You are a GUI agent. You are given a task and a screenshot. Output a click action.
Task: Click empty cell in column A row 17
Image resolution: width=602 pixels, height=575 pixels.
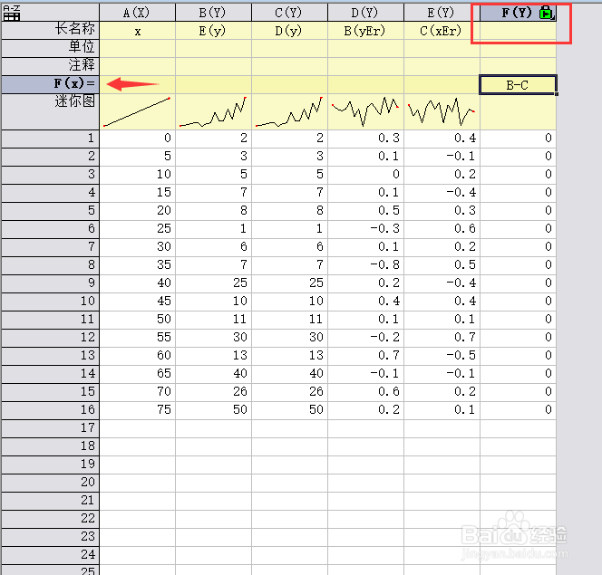tap(137, 427)
